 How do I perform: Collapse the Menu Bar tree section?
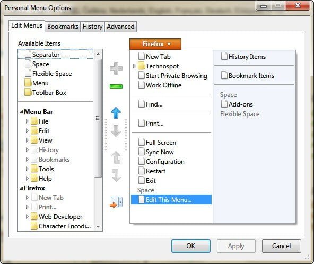(x=21, y=112)
